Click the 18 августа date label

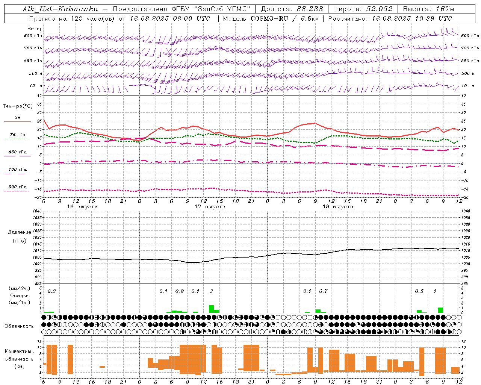338,207
